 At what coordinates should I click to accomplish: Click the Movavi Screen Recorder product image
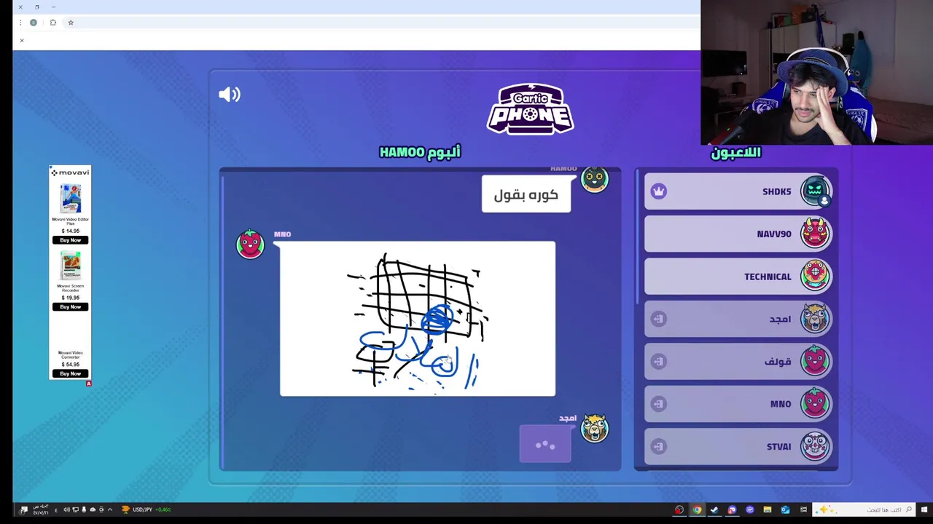71,266
